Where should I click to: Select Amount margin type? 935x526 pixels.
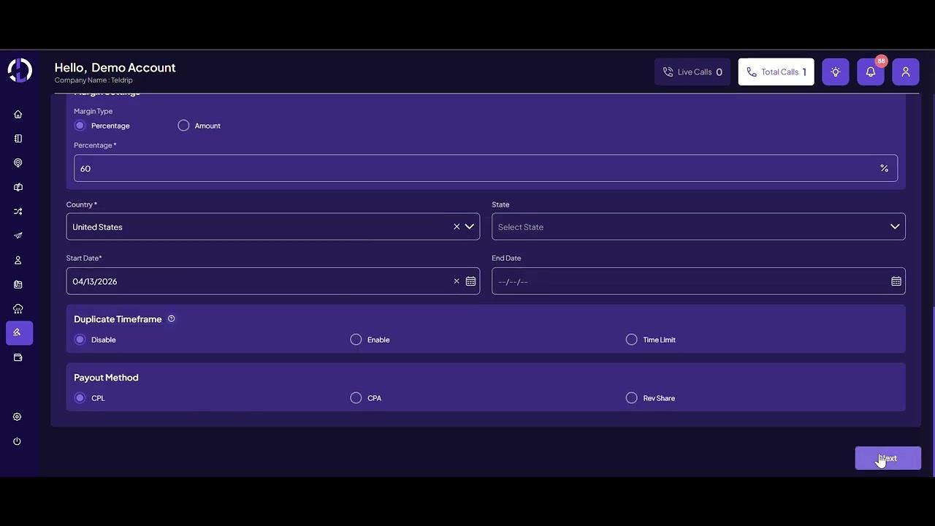coord(183,126)
